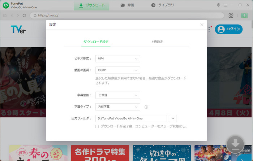Enable sleep after download checkbox
The width and height of the screenshot is (253, 161).
tap(97, 126)
